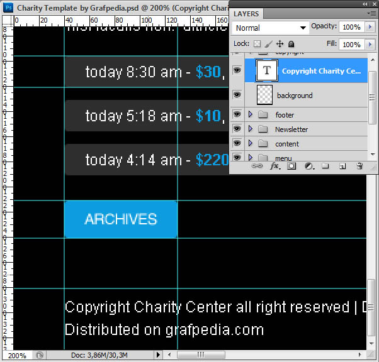Open the Opacity slider arrow
Screen dimensions: 379x362
click(370, 27)
